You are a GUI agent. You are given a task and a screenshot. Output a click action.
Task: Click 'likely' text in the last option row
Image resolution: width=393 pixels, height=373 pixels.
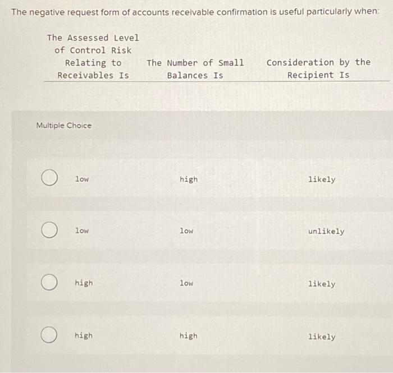coord(322,337)
